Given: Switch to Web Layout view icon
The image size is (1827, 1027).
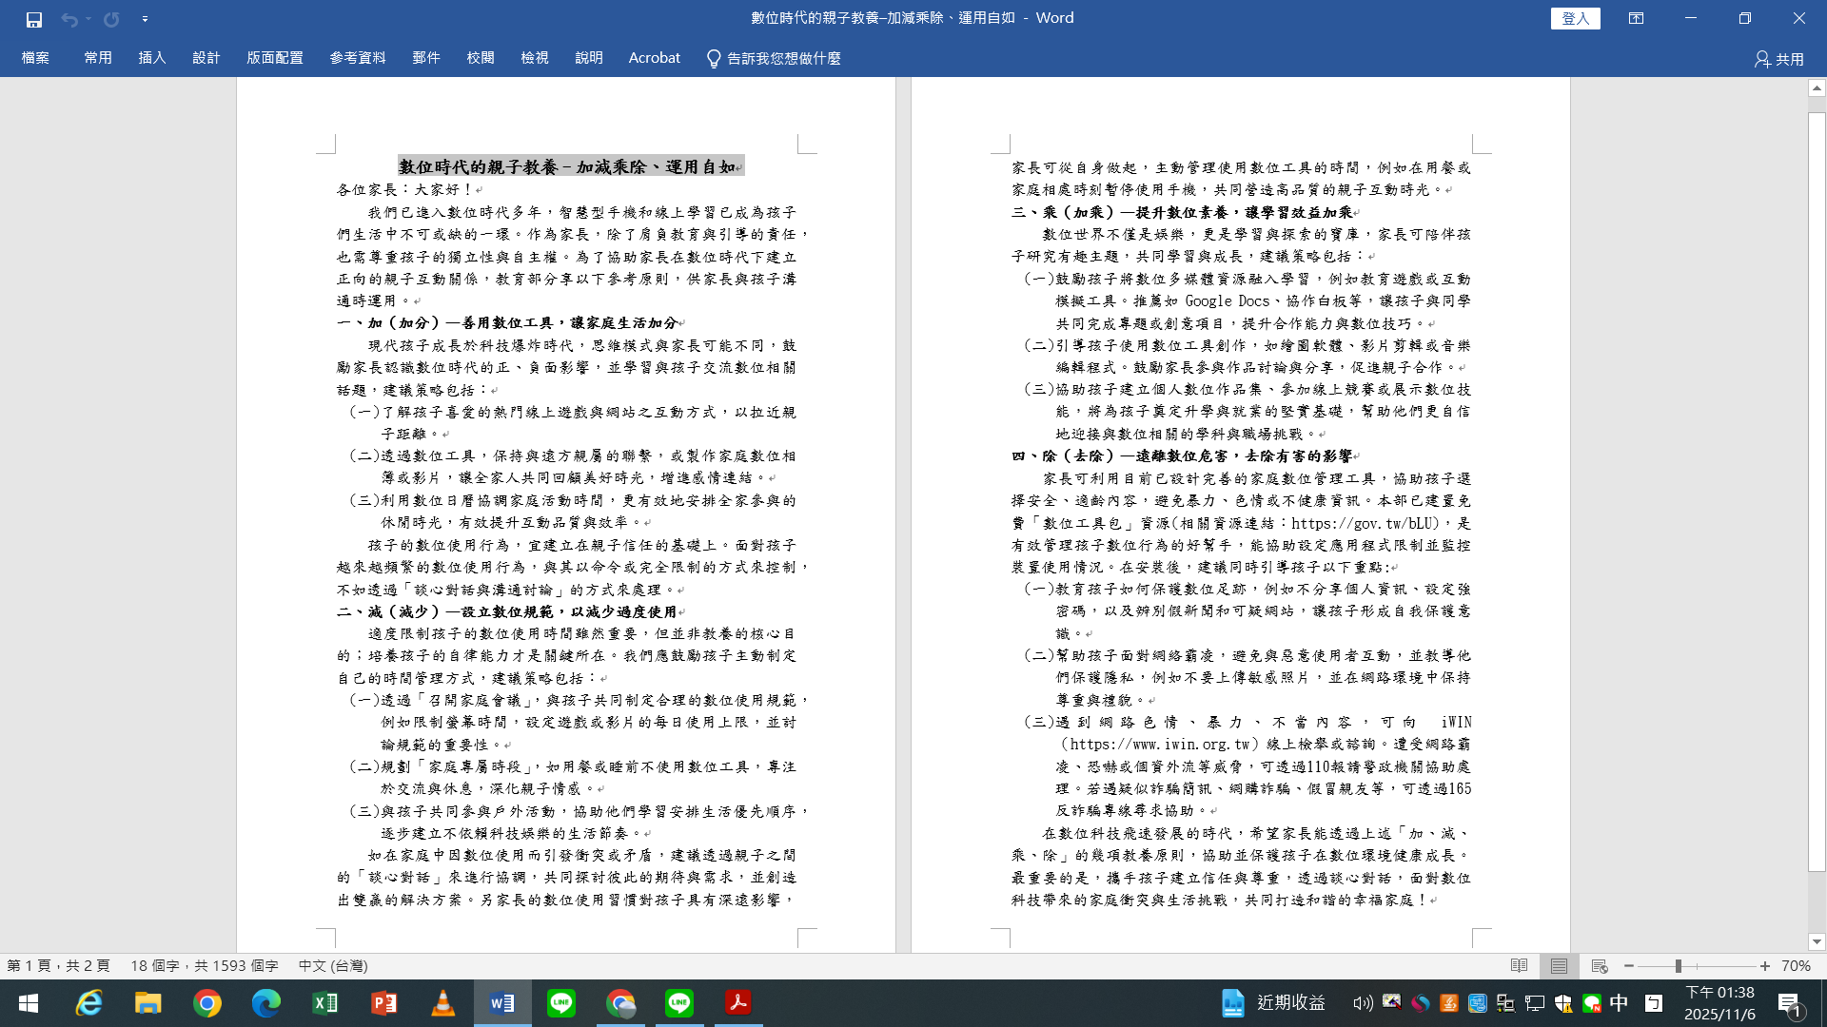Looking at the screenshot, I should pyautogui.click(x=1599, y=965).
